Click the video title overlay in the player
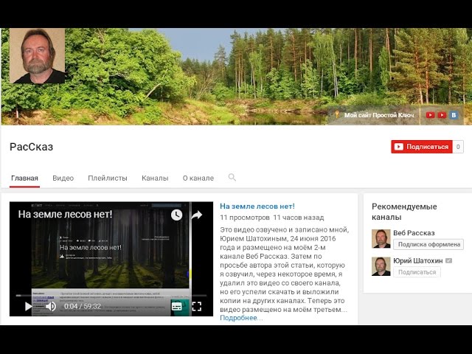Image resolution: width=472 pixels, height=354 pixels. pyautogui.click(x=65, y=215)
